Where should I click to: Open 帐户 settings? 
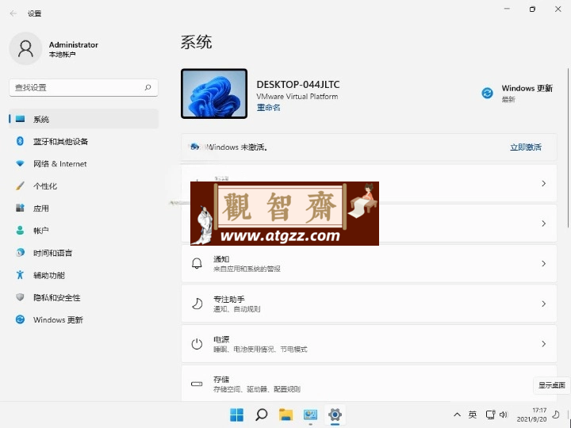[x=84, y=231]
